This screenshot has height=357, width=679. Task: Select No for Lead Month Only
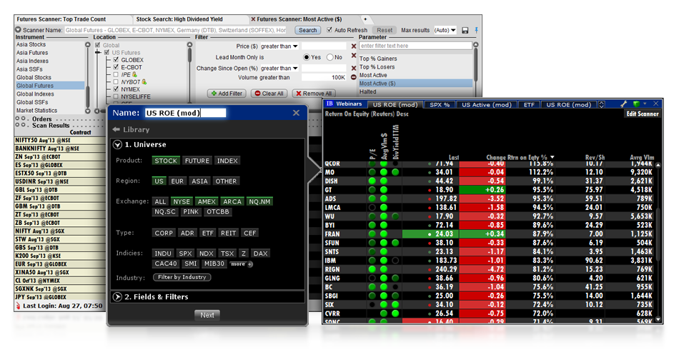coord(330,57)
